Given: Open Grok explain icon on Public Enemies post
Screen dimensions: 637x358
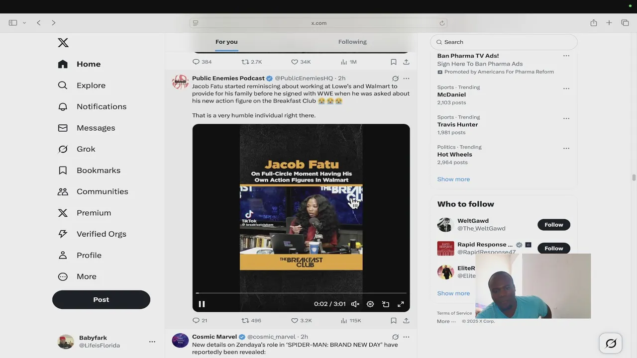Looking at the screenshot, I should [x=395, y=79].
